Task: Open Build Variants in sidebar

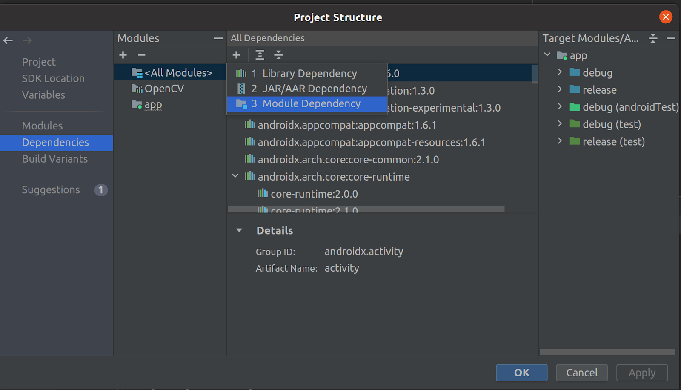Action: [x=55, y=159]
